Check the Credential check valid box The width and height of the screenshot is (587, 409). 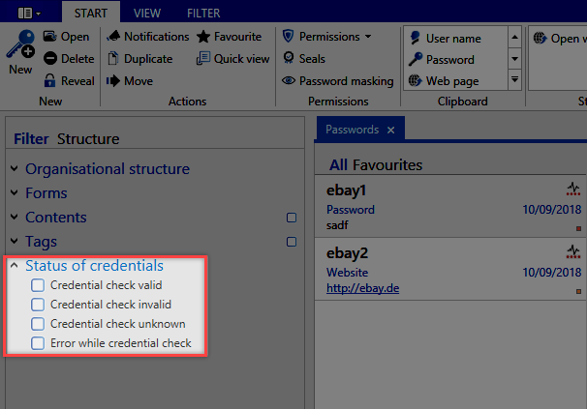(x=38, y=285)
